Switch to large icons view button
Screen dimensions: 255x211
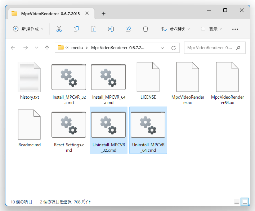pyautogui.click(x=245, y=202)
